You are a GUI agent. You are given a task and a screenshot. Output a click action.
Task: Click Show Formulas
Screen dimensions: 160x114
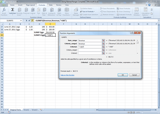point(123,9)
